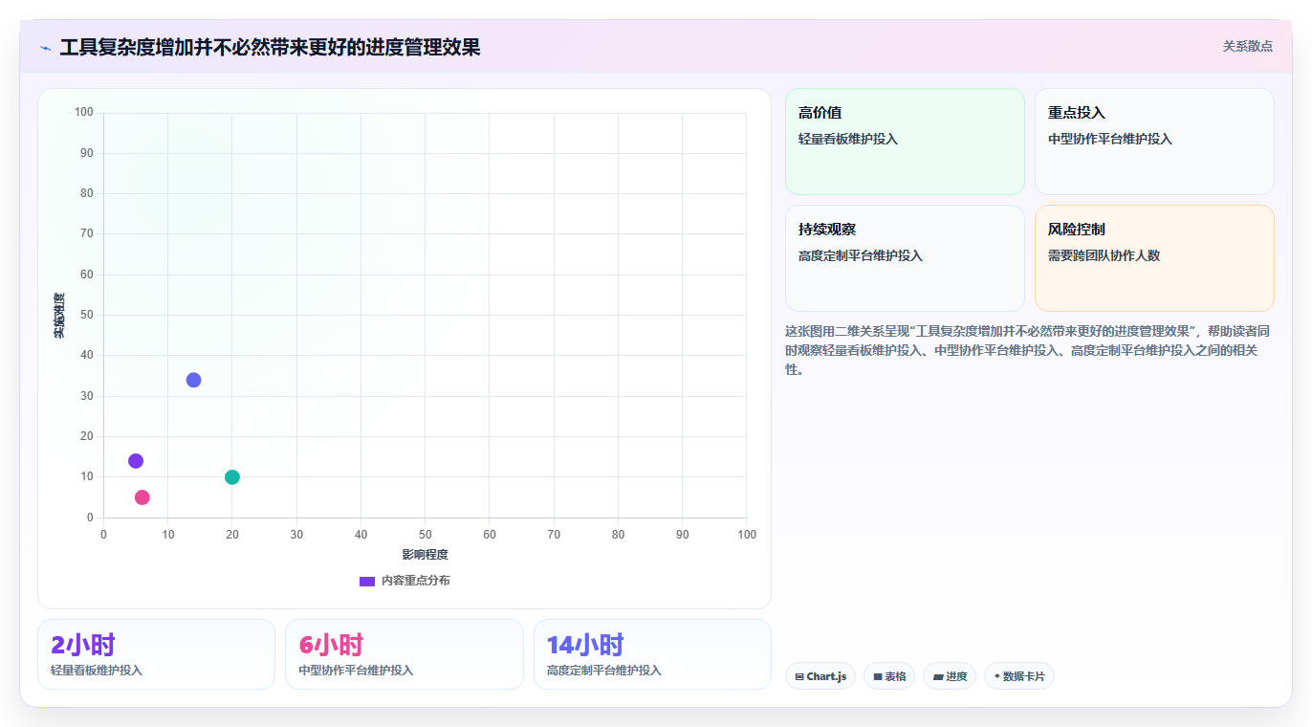Open the 持续观察 quadrant card
This screenshot has height=727, width=1312.
click(905, 258)
